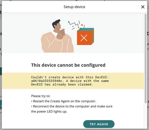Click the yellow error message banner
Viewport: 149px width, 130px height.
pyautogui.click(x=73, y=81)
